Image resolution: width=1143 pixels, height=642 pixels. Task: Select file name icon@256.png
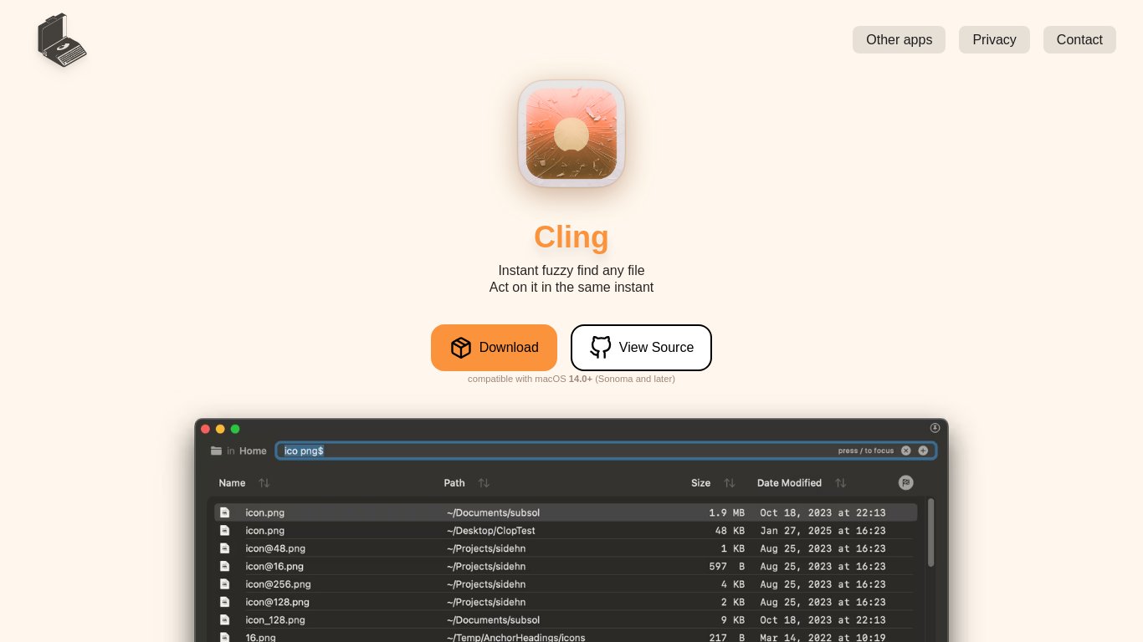(x=278, y=584)
